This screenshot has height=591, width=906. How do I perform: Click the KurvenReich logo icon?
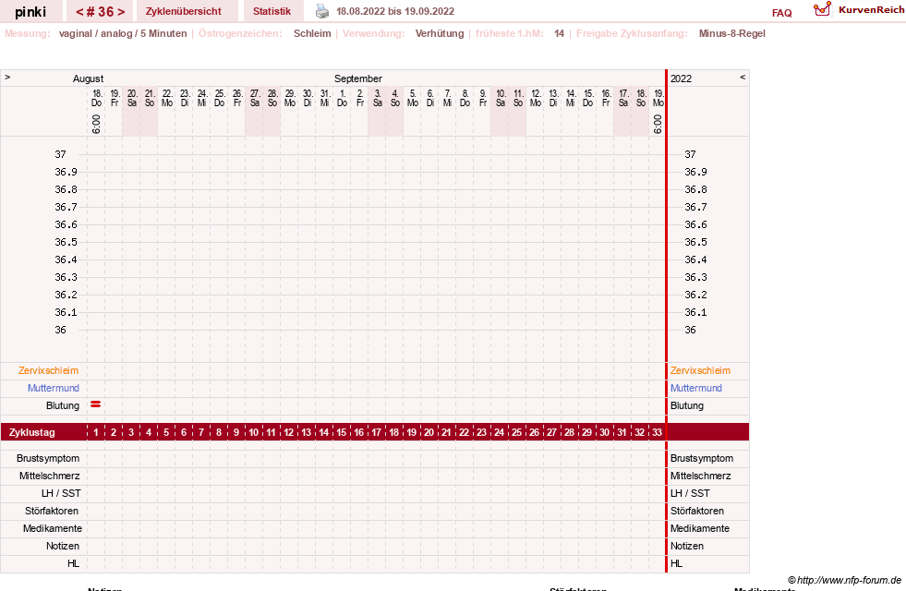[822, 9]
